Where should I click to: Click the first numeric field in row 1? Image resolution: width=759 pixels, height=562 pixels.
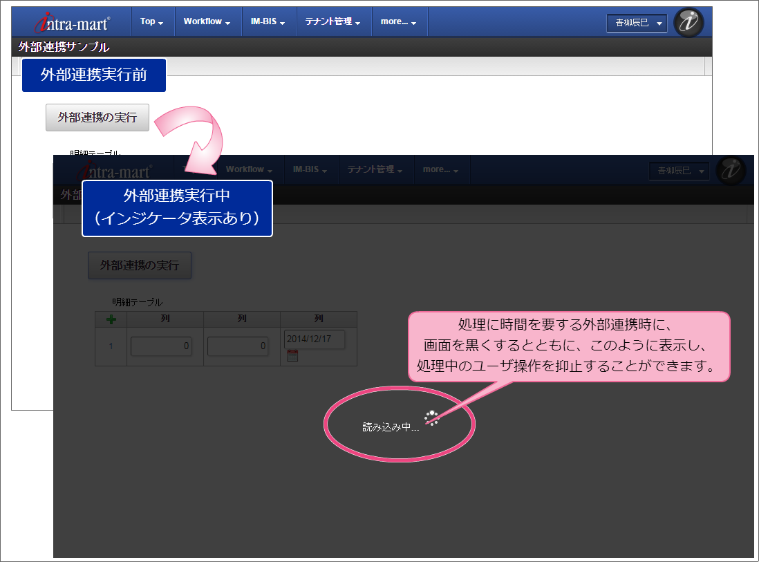click(x=161, y=346)
